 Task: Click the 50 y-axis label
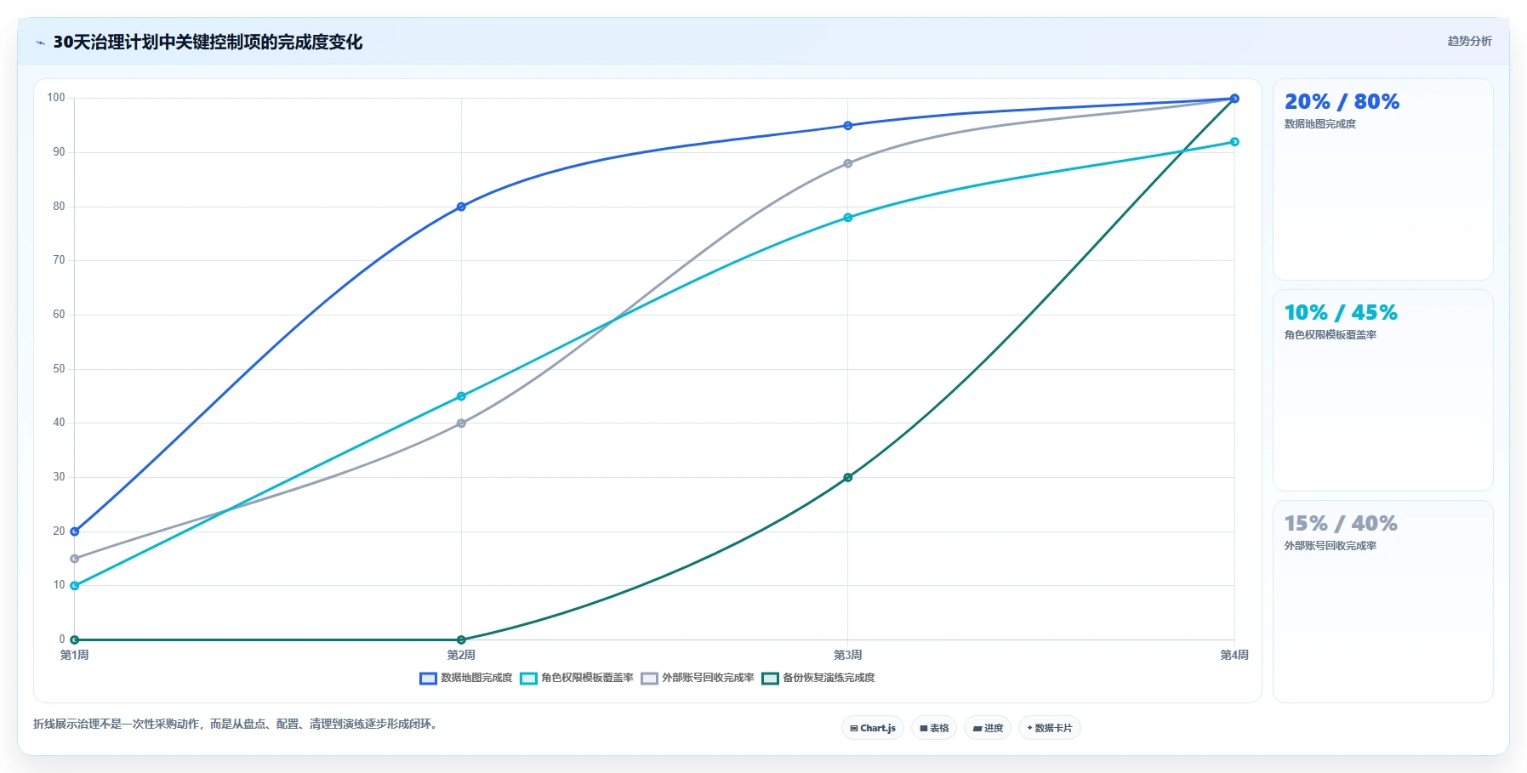pos(59,369)
